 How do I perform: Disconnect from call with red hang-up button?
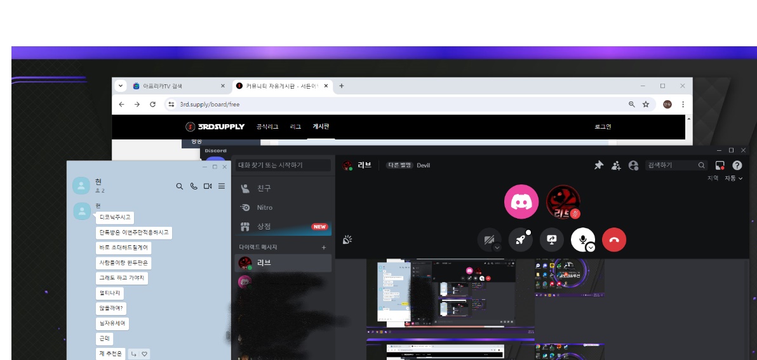click(613, 240)
